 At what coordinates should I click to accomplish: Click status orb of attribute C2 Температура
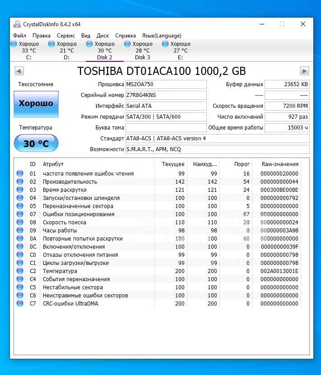(20, 271)
